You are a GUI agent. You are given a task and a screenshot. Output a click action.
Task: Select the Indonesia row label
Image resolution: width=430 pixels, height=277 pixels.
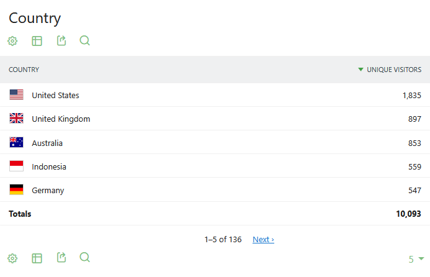pyautogui.click(x=49, y=166)
